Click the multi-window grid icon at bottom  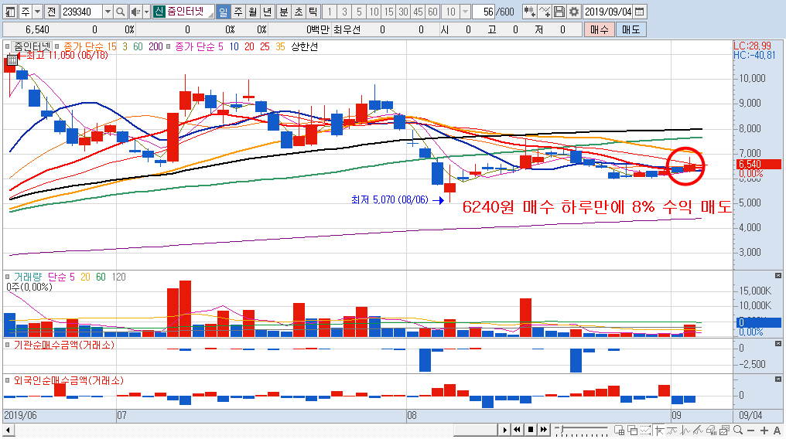coord(620,430)
